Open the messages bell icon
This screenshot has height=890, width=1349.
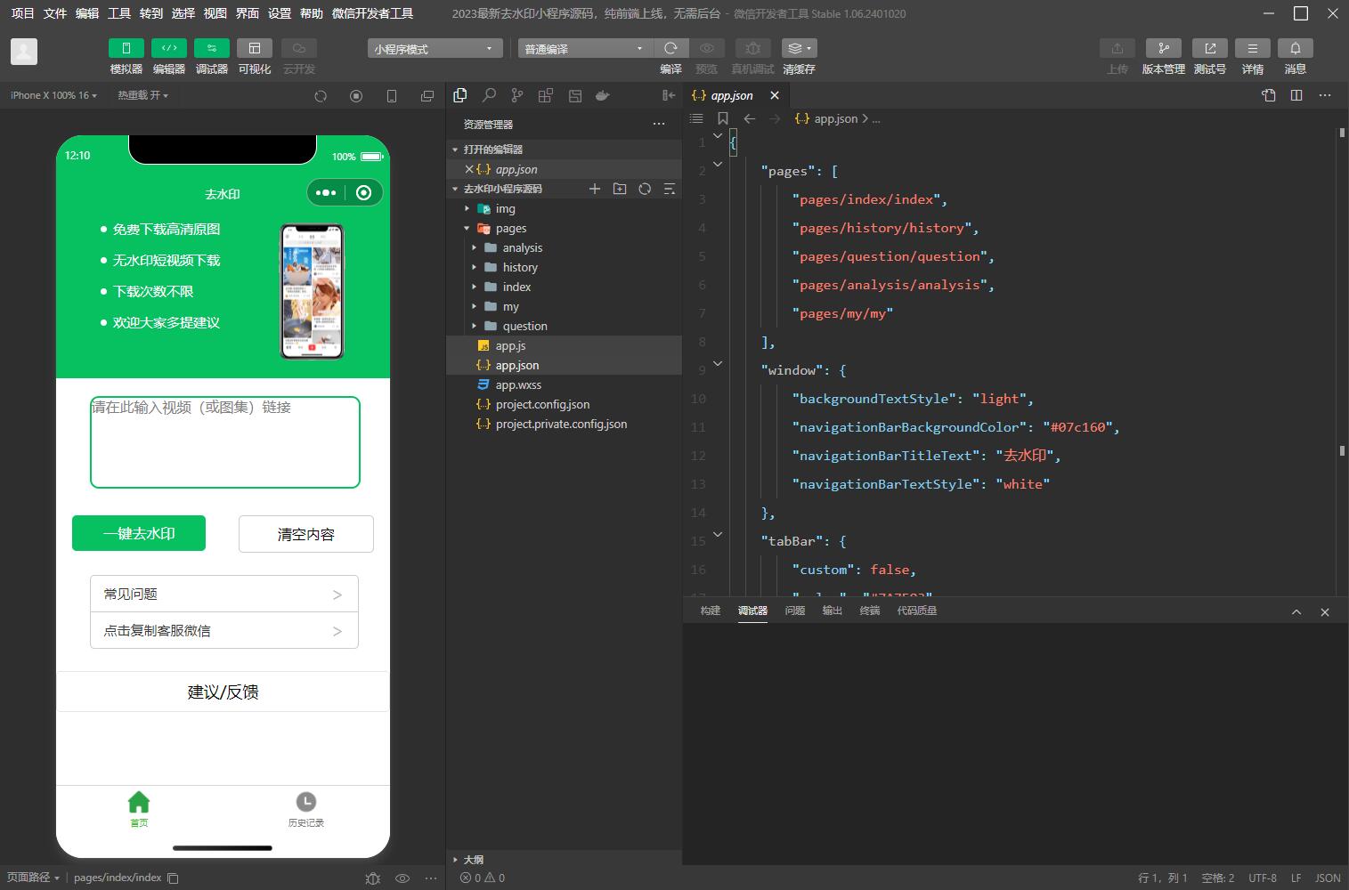pyautogui.click(x=1296, y=48)
